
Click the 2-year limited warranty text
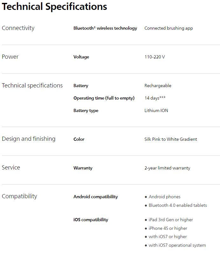tap(167, 168)
